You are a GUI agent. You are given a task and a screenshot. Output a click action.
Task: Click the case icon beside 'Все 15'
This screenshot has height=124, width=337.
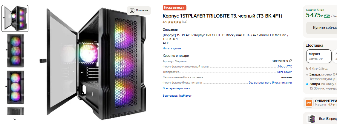[311, 119]
